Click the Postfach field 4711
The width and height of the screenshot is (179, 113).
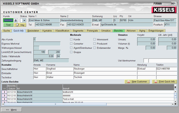(x=170, y=25)
